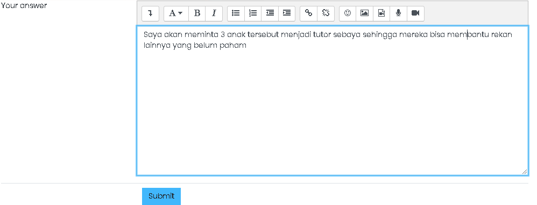Viewport: 537px width, 205px height.
Task: Submit the answer
Action: (x=161, y=196)
